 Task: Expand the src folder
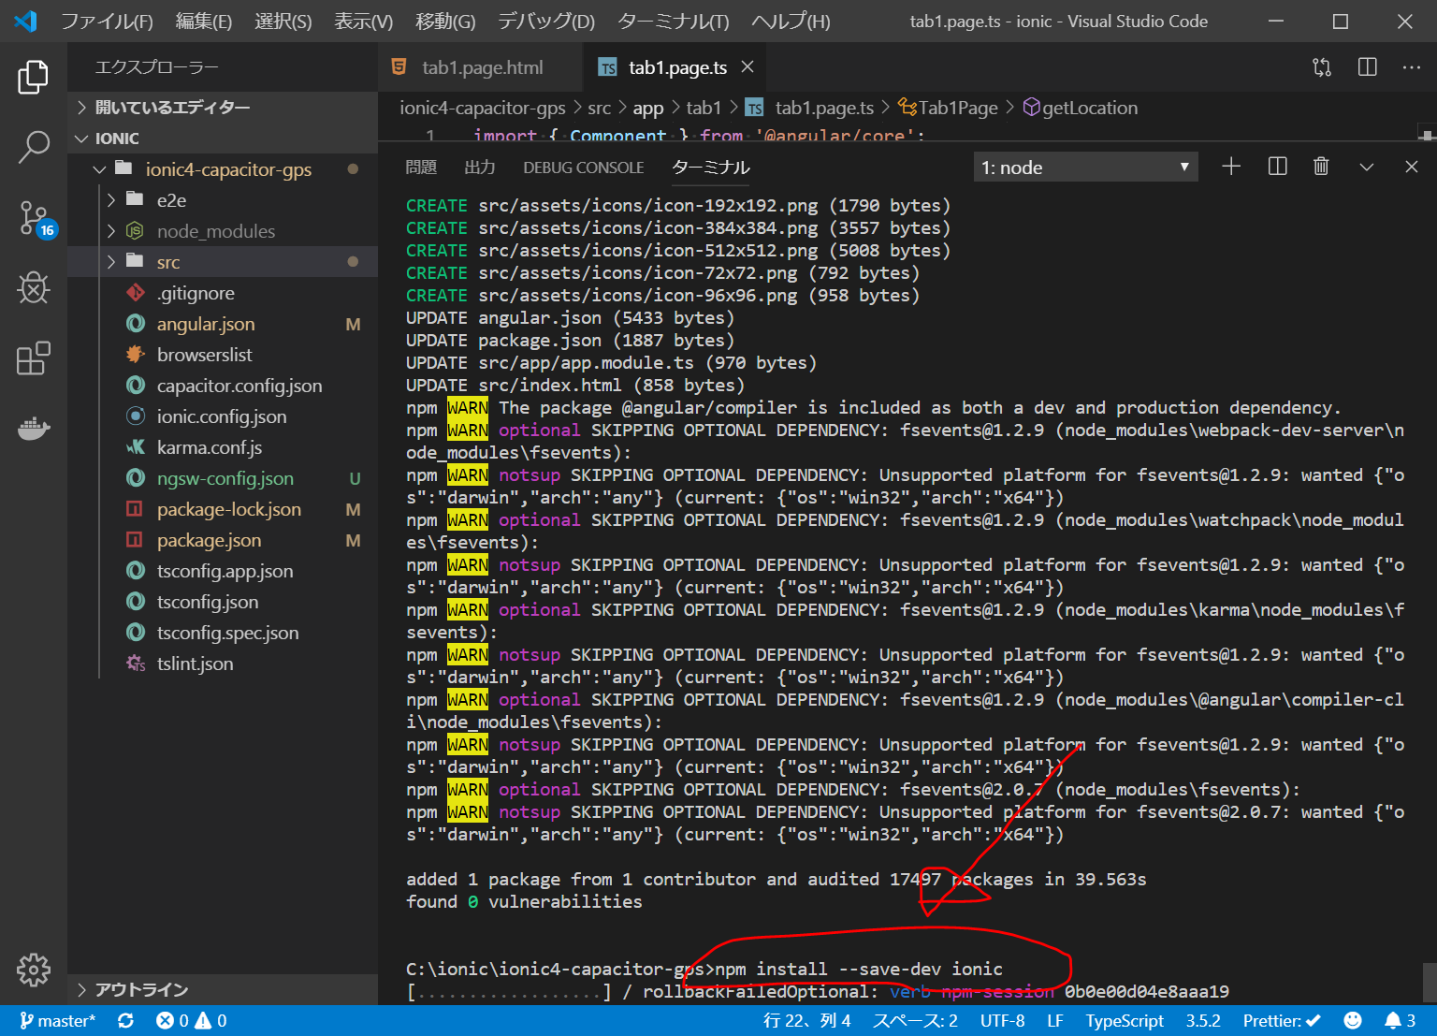point(168,262)
